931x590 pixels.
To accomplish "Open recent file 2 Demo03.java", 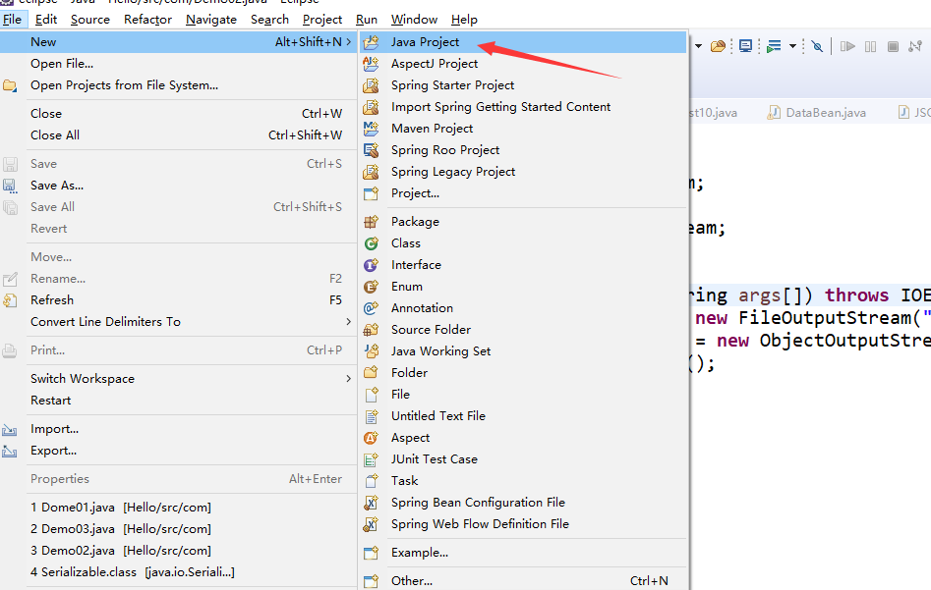I will coord(120,529).
